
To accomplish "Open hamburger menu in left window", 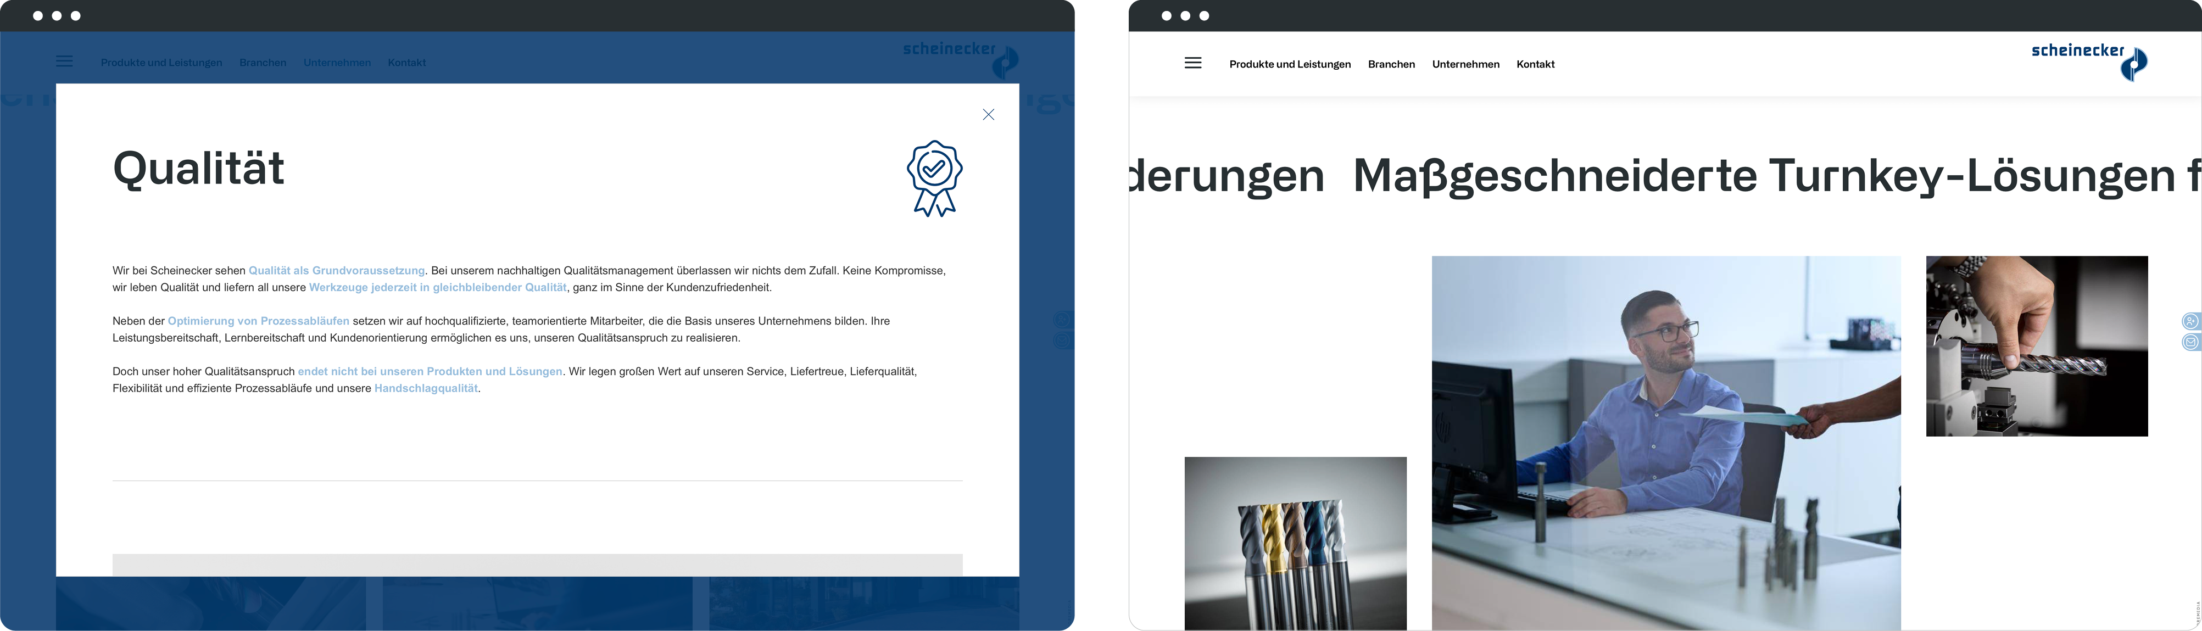I will tap(64, 62).
